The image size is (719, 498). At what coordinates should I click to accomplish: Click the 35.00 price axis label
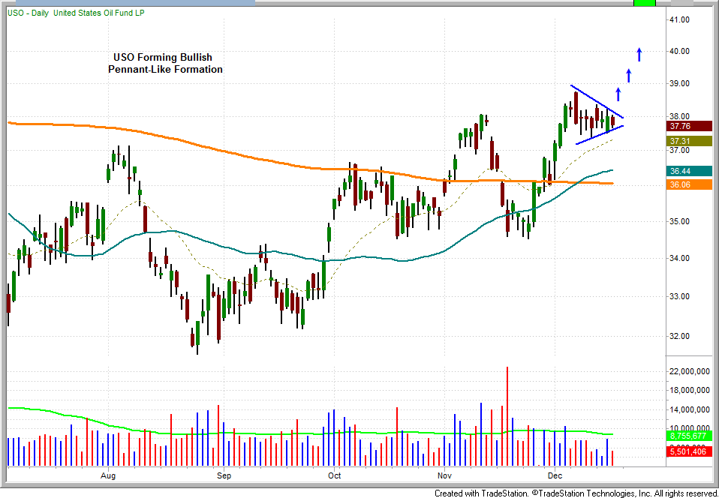tap(680, 222)
